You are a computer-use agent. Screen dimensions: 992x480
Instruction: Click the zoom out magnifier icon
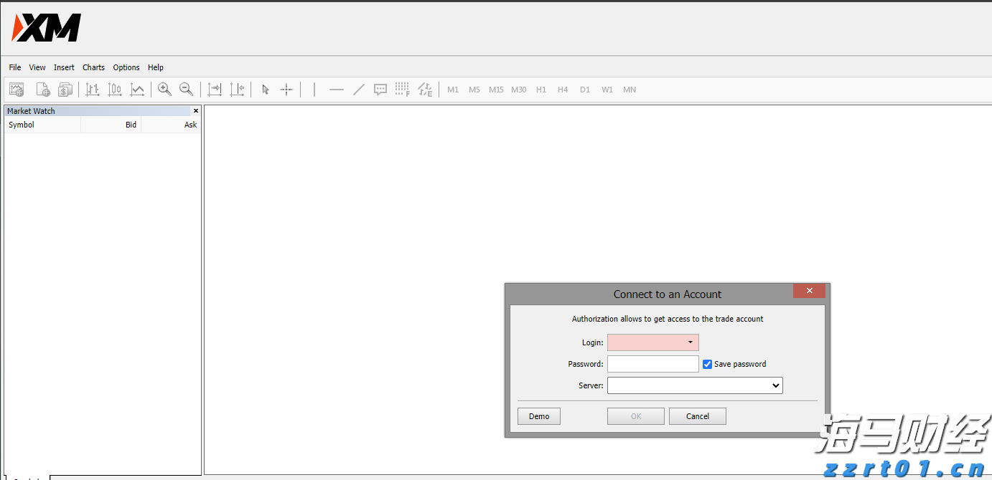tap(186, 90)
